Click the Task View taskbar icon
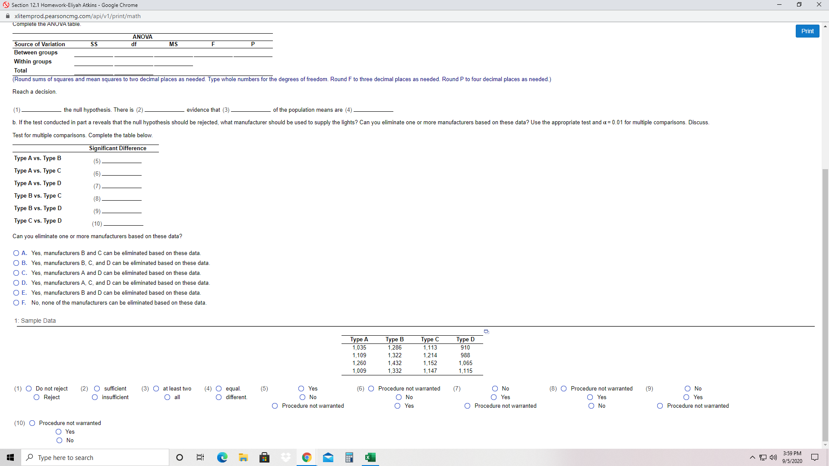This screenshot has height=466, width=829. [200, 457]
